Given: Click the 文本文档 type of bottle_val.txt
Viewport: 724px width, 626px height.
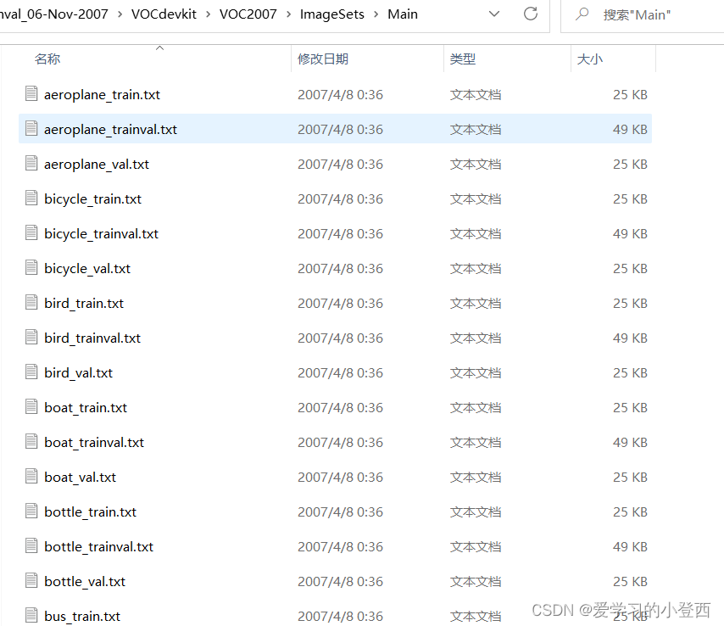Looking at the screenshot, I should [x=476, y=582].
